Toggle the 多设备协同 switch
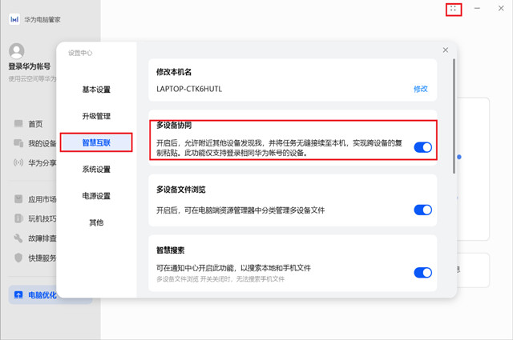Screen dimensions: 513x340 (422, 147)
